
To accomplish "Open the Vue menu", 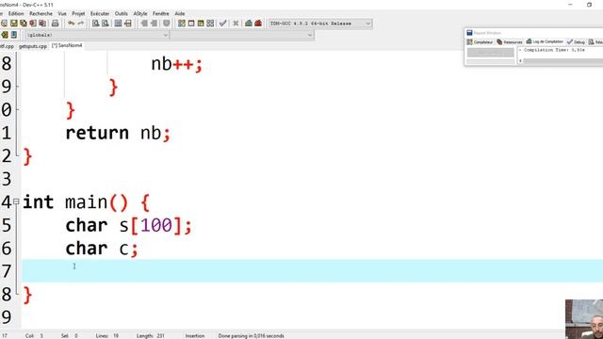I will pos(62,13).
